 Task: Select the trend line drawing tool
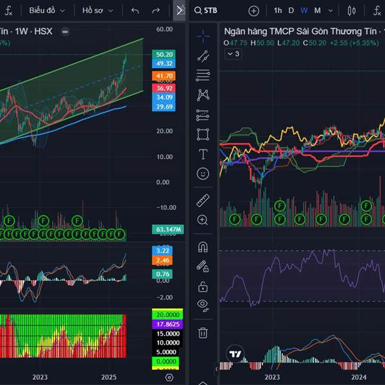pyautogui.click(x=203, y=56)
